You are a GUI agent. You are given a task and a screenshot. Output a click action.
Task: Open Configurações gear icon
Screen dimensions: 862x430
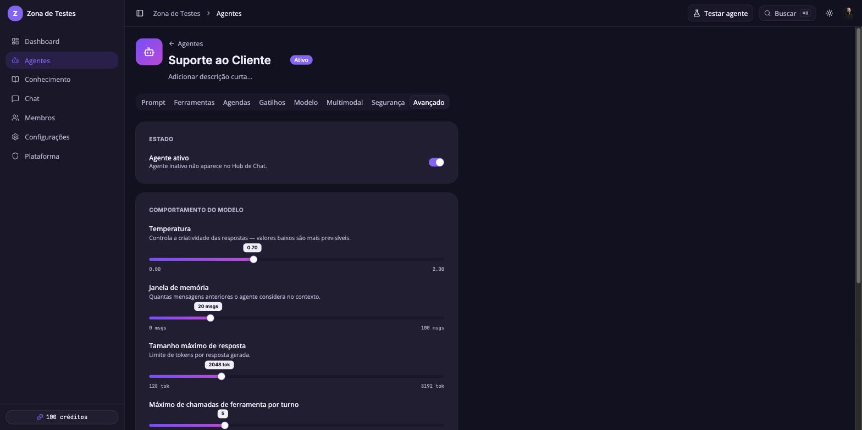pyautogui.click(x=15, y=137)
